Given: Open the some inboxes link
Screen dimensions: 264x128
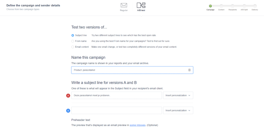Looking at the screenshot, I should [x=138, y=125].
